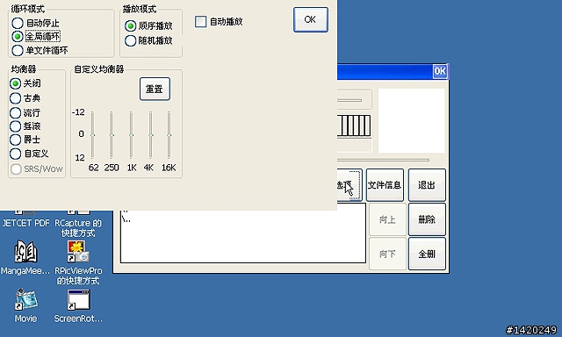
Task: Open the Movie desktop icon
Action: click(x=25, y=299)
